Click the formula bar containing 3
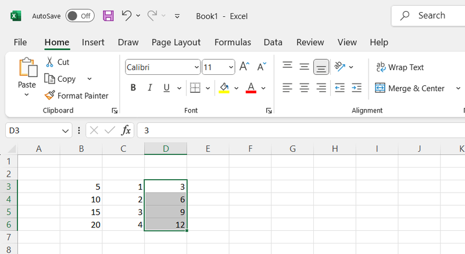Screen dimensions: 465x254 (x=301, y=130)
